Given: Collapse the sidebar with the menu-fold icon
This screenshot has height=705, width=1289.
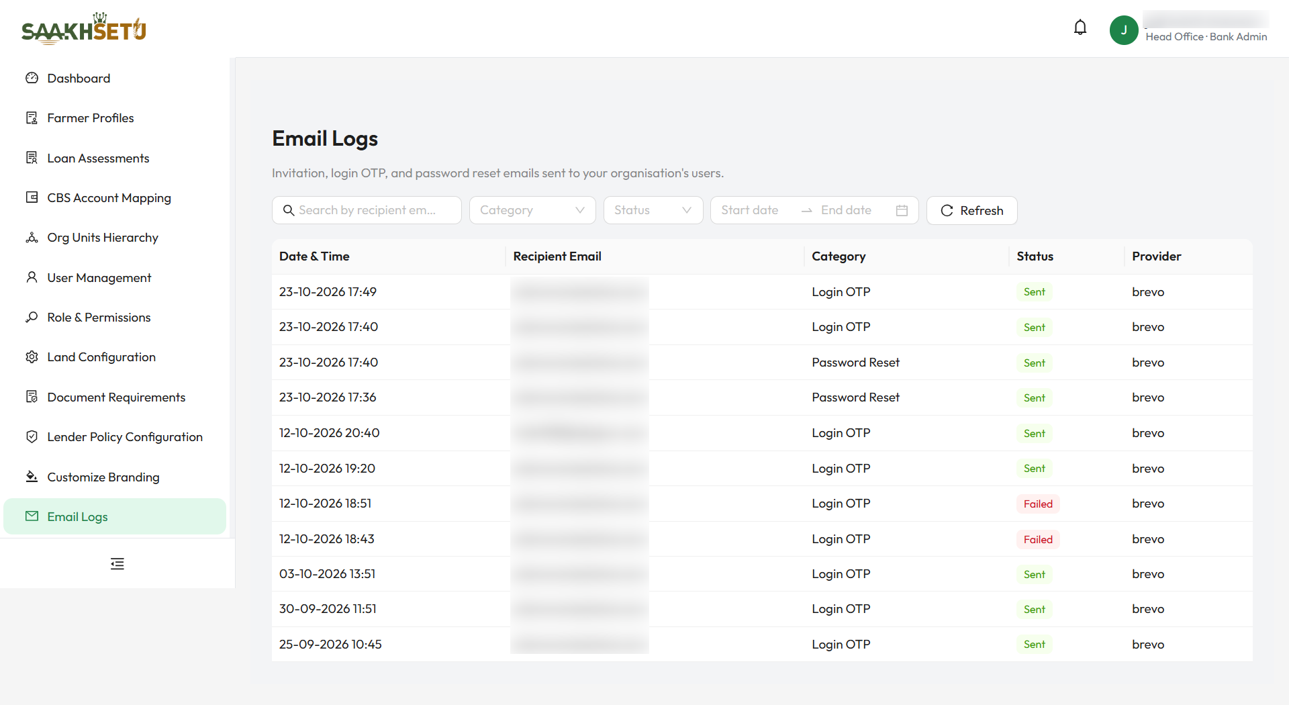Looking at the screenshot, I should pos(117,564).
